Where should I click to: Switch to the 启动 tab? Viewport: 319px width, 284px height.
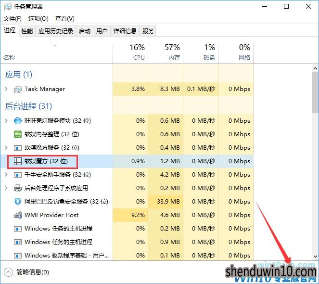pos(85,31)
